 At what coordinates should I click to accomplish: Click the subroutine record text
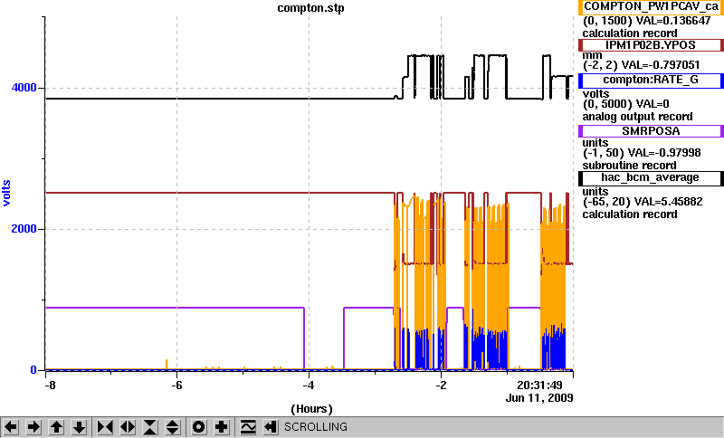coord(629,166)
